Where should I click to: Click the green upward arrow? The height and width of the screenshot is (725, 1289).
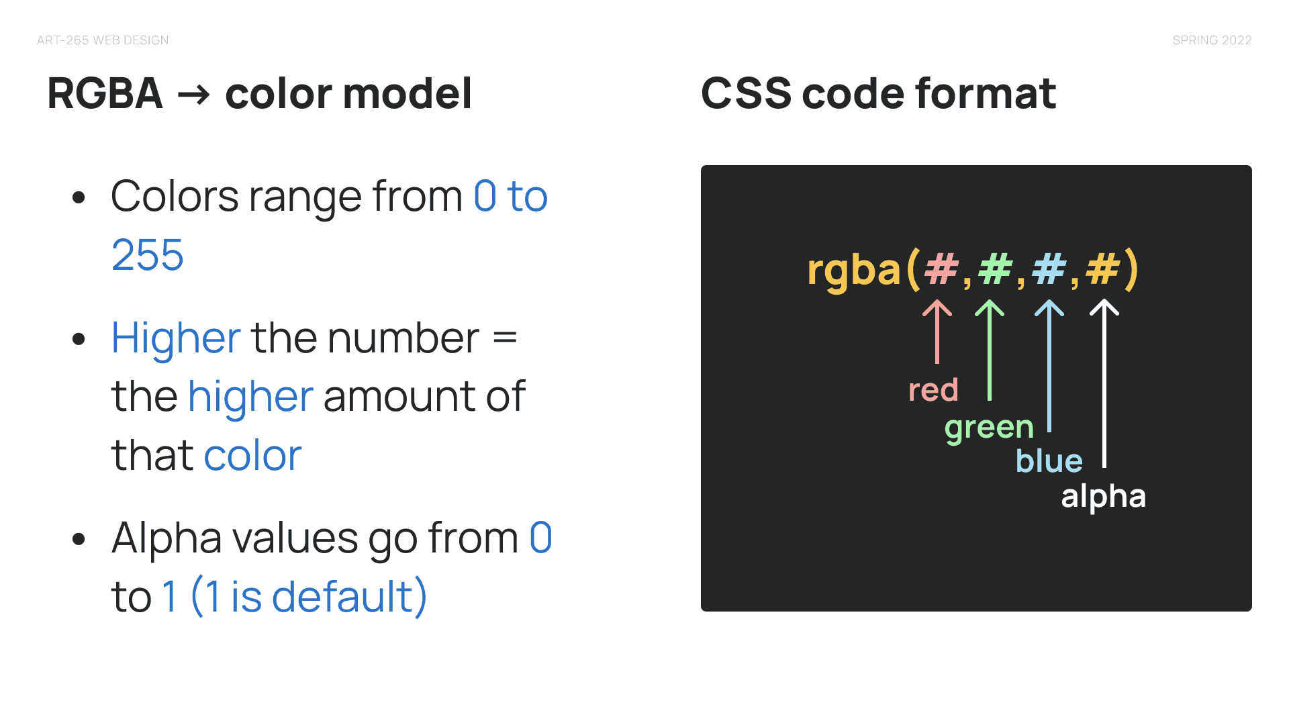coord(990,350)
